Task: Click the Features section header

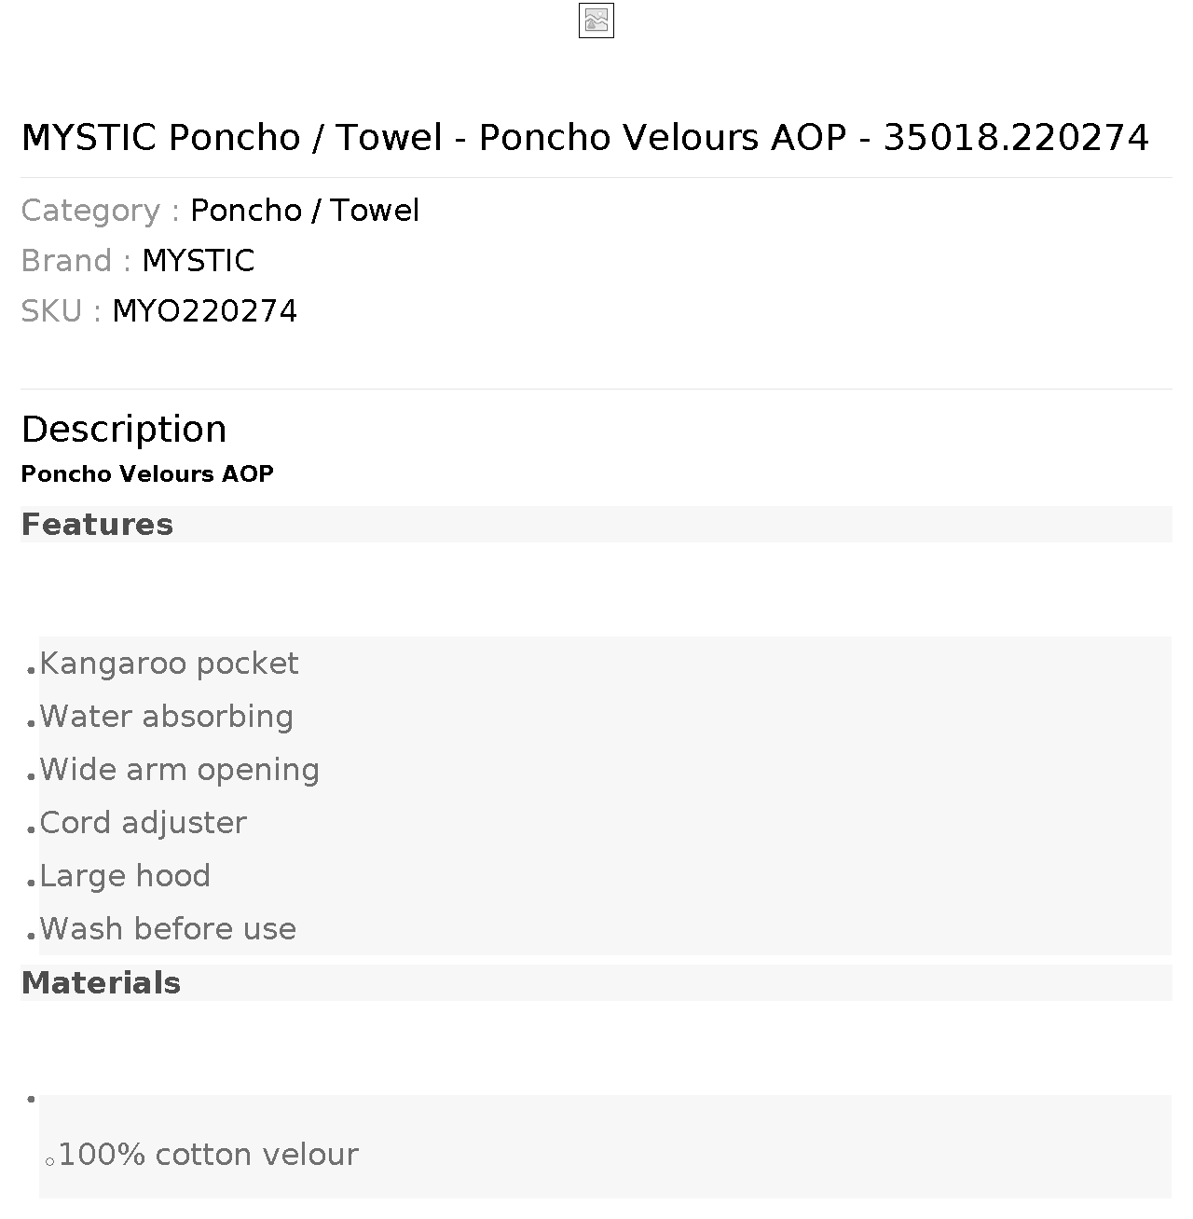Action: (97, 525)
